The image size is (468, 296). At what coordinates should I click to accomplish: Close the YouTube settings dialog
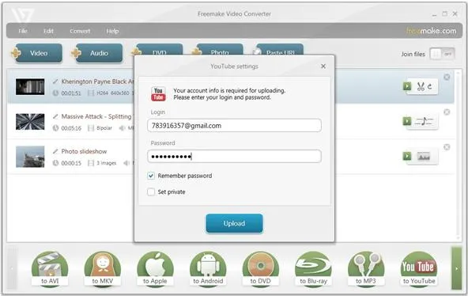point(323,66)
